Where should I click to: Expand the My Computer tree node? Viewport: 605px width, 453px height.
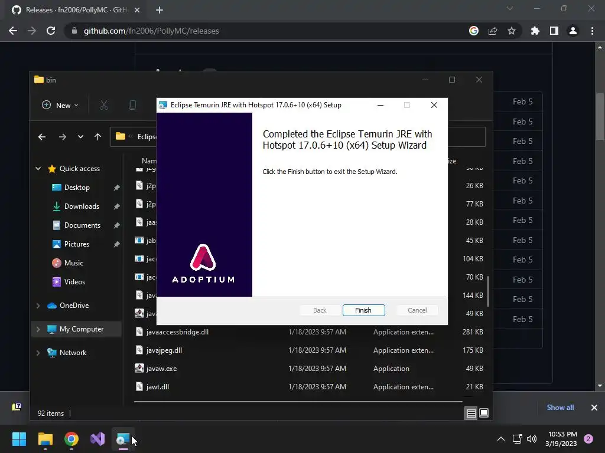coord(38,329)
